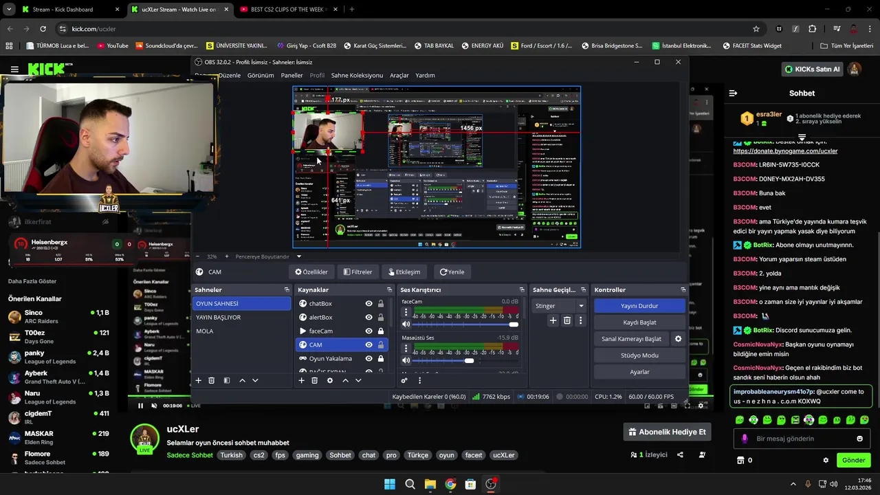Open Sahne Koleksiyonu menu in OBS
This screenshot has height=495, width=880.
pos(357,75)
